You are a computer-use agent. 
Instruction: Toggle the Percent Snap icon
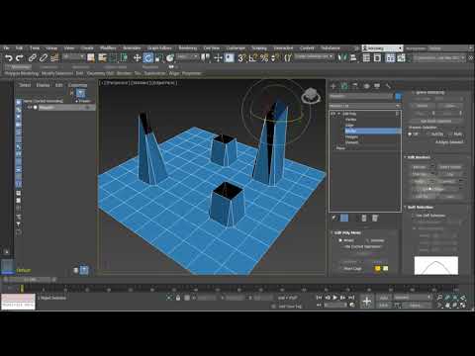[x=264, y=58]
